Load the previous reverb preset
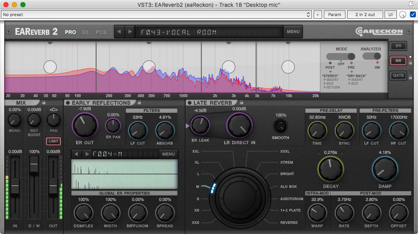The image size is (418, 234). pos(119,32)
